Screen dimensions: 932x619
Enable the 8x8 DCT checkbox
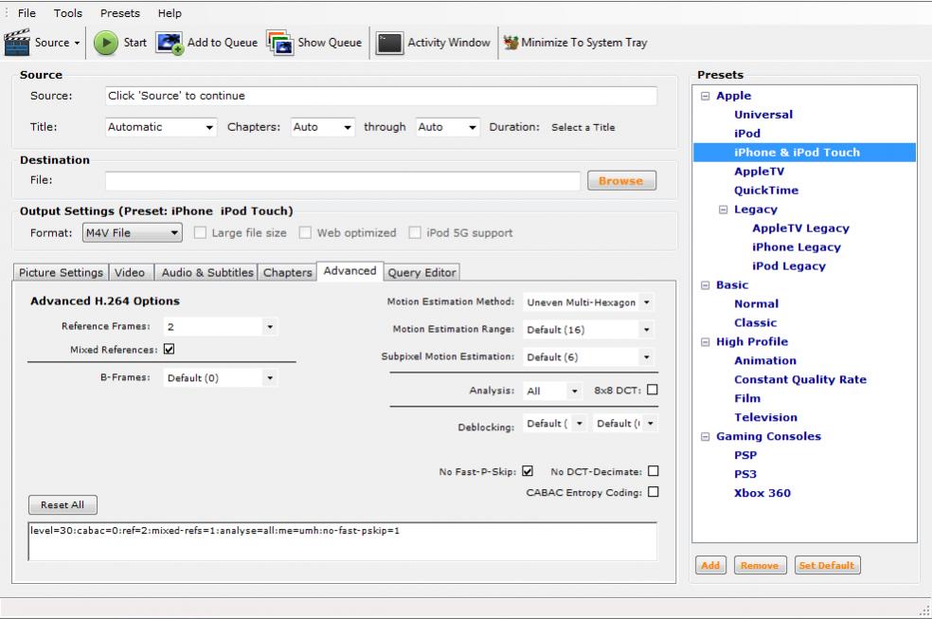coord(652,390)
